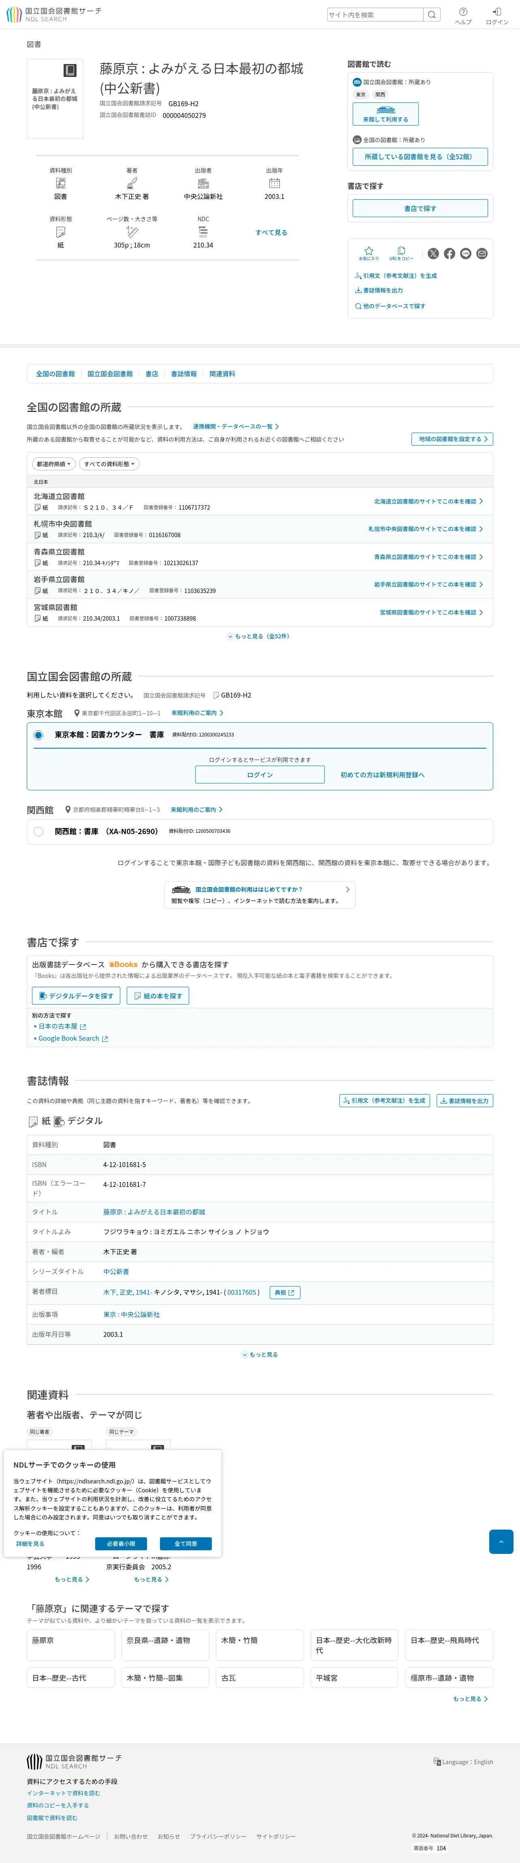Click 引用文（参考文献注）を生成 in sidebar
This screenshot has width=520, height=1863.
(396, 275)
